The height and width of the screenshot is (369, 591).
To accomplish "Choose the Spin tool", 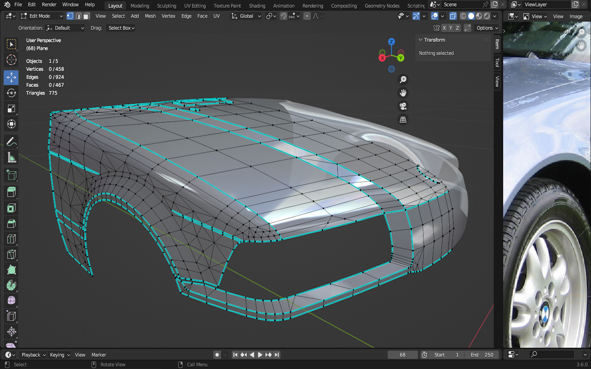I will pos(11,285).
